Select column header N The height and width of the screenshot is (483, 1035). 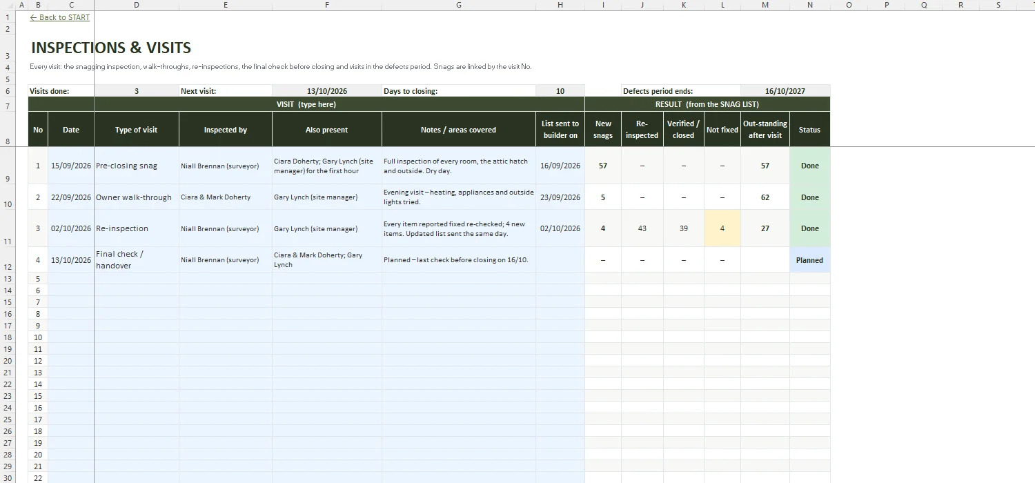pos(810,4)
